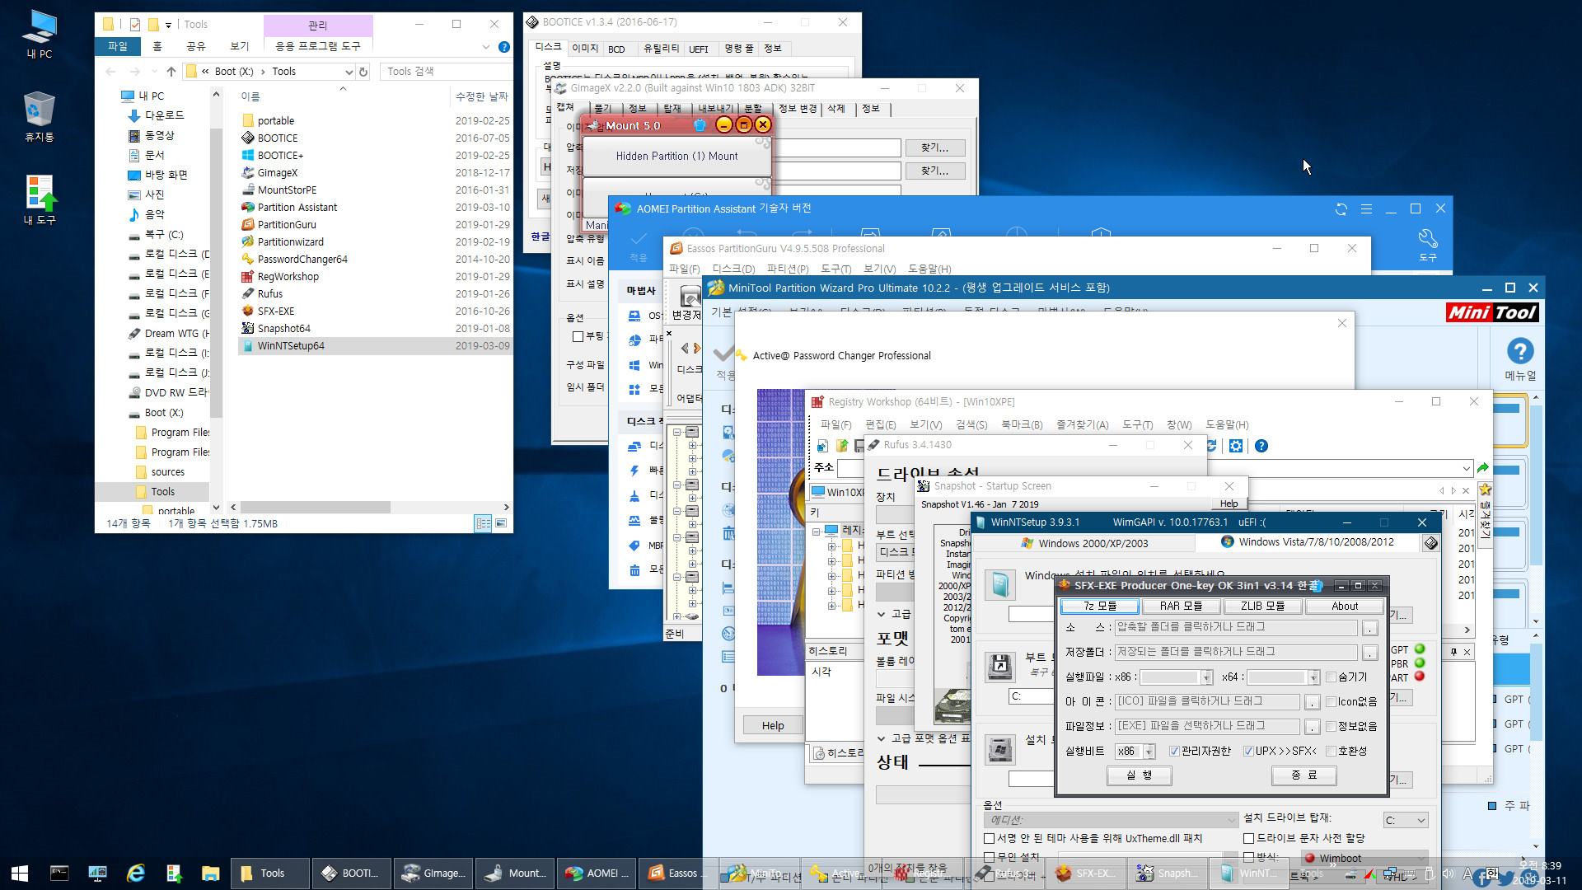The width and height of the screenshot is (1582, 890).
Task: Uncheck the 관리자권한 checkbox
Action: click(x=1174, y=752)
